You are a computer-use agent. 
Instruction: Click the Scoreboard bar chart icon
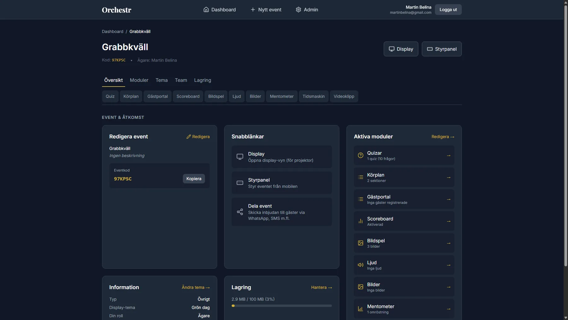click(360, 221)
